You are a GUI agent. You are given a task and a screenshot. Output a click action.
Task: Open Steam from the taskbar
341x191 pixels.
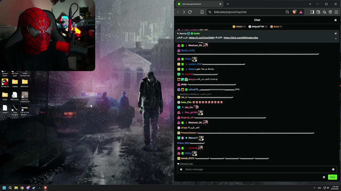pos(34,188)
